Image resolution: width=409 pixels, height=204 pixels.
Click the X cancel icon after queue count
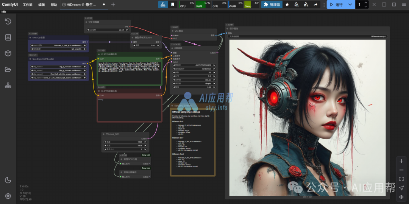click(x=374, y=5)
